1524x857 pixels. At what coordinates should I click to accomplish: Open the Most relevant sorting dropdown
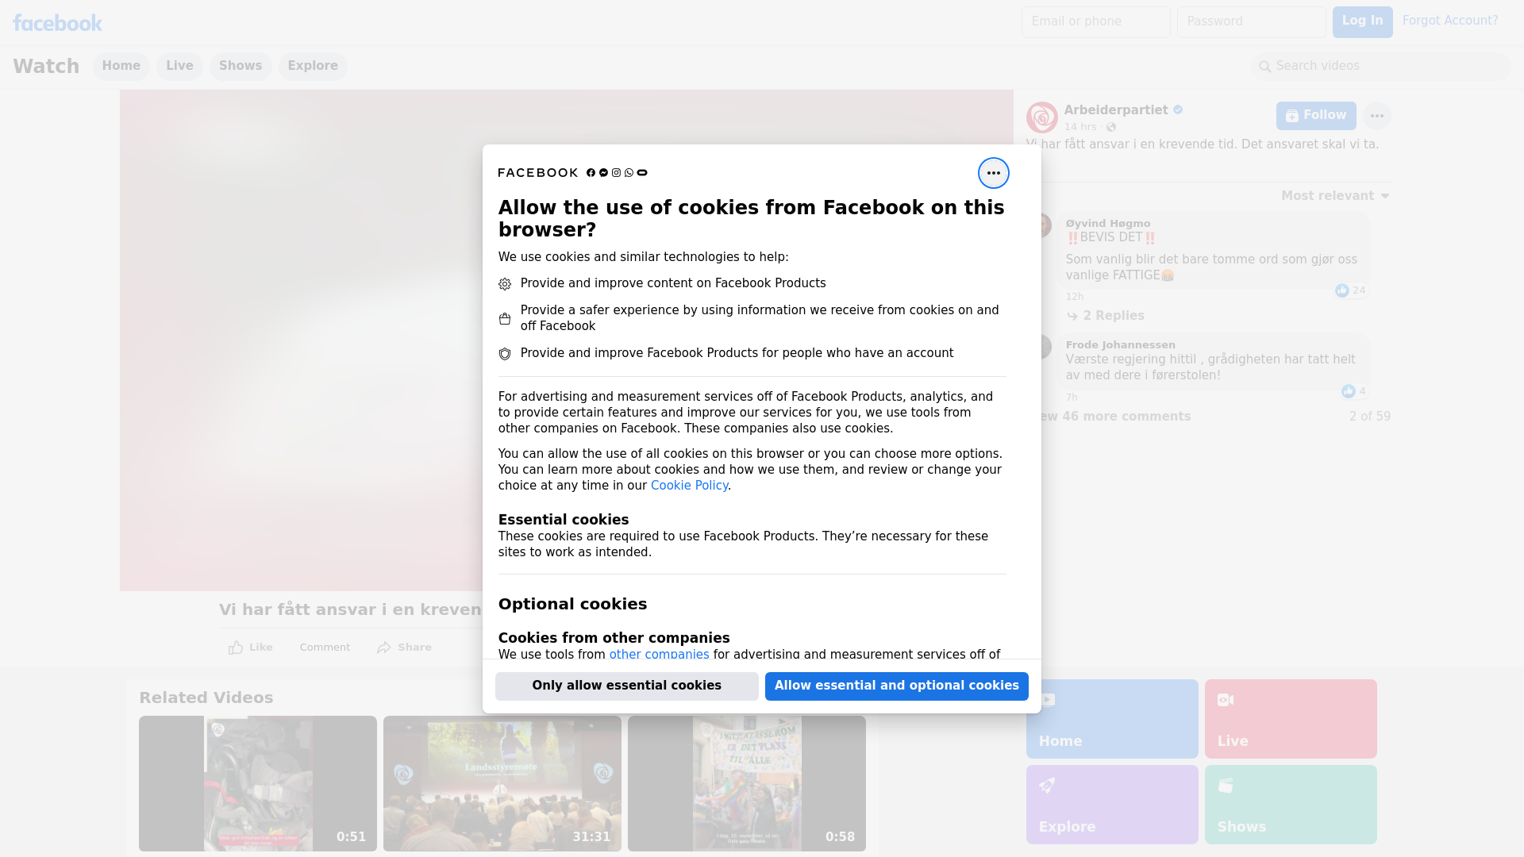point(1335,196)
